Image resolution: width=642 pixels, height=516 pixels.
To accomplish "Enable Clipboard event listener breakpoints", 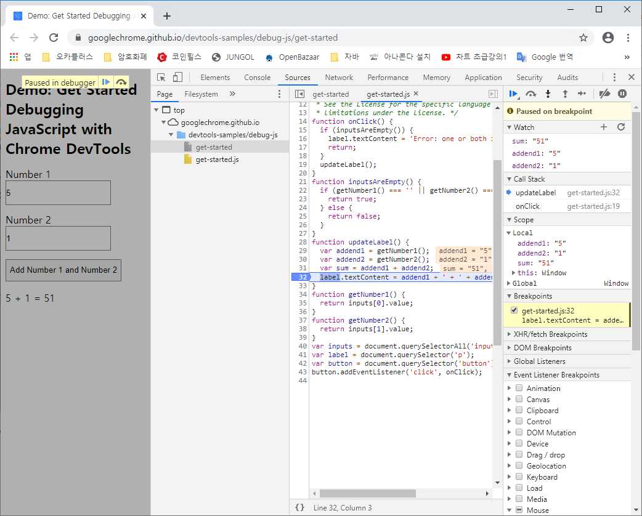I will point(519,409).
